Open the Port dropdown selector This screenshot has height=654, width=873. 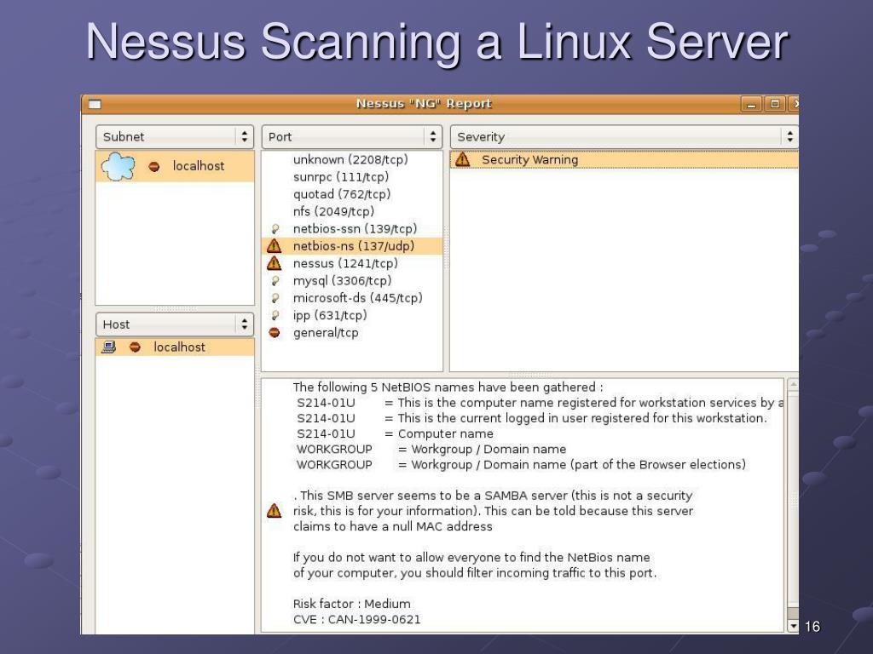352,137
